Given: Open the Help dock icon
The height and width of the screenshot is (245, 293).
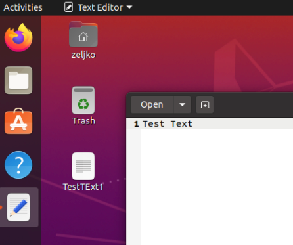Looking at the screenshot, I should (x=18, y=165).
